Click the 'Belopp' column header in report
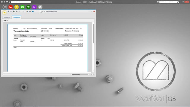This screenshot has width=190, height=107. [81, 35]
